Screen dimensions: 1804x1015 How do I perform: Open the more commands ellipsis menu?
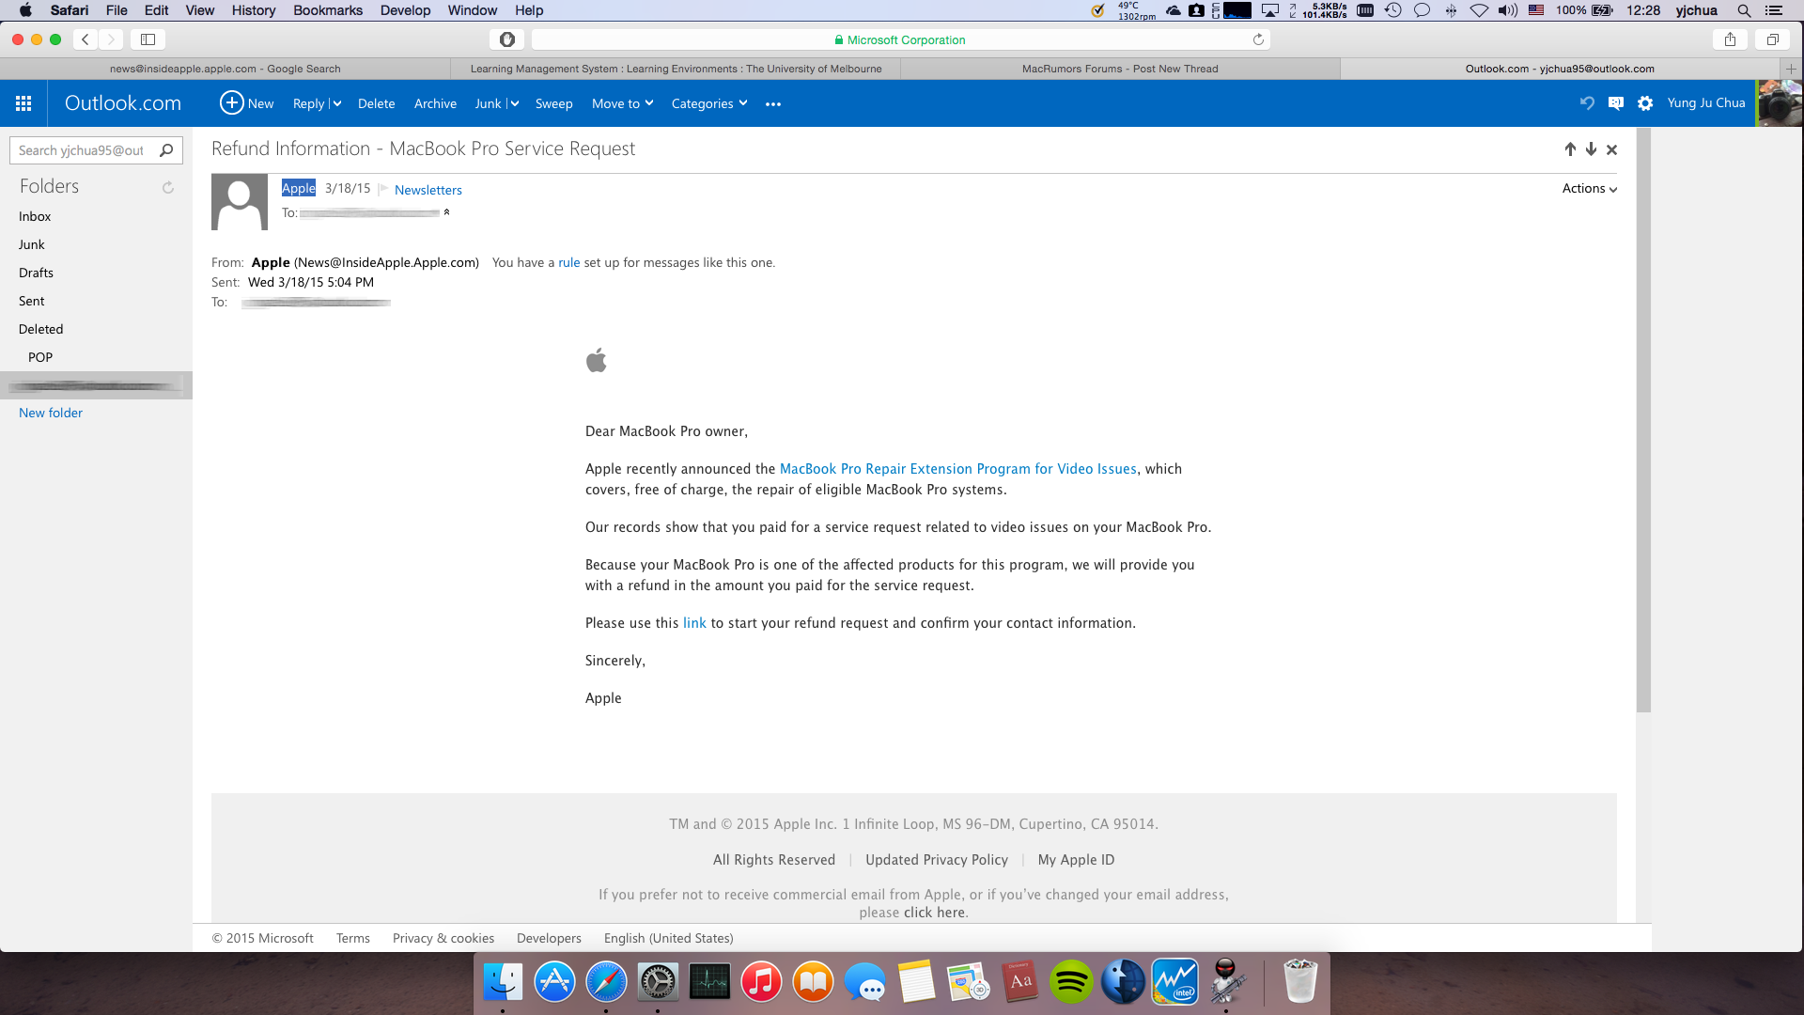coord(773,104)
